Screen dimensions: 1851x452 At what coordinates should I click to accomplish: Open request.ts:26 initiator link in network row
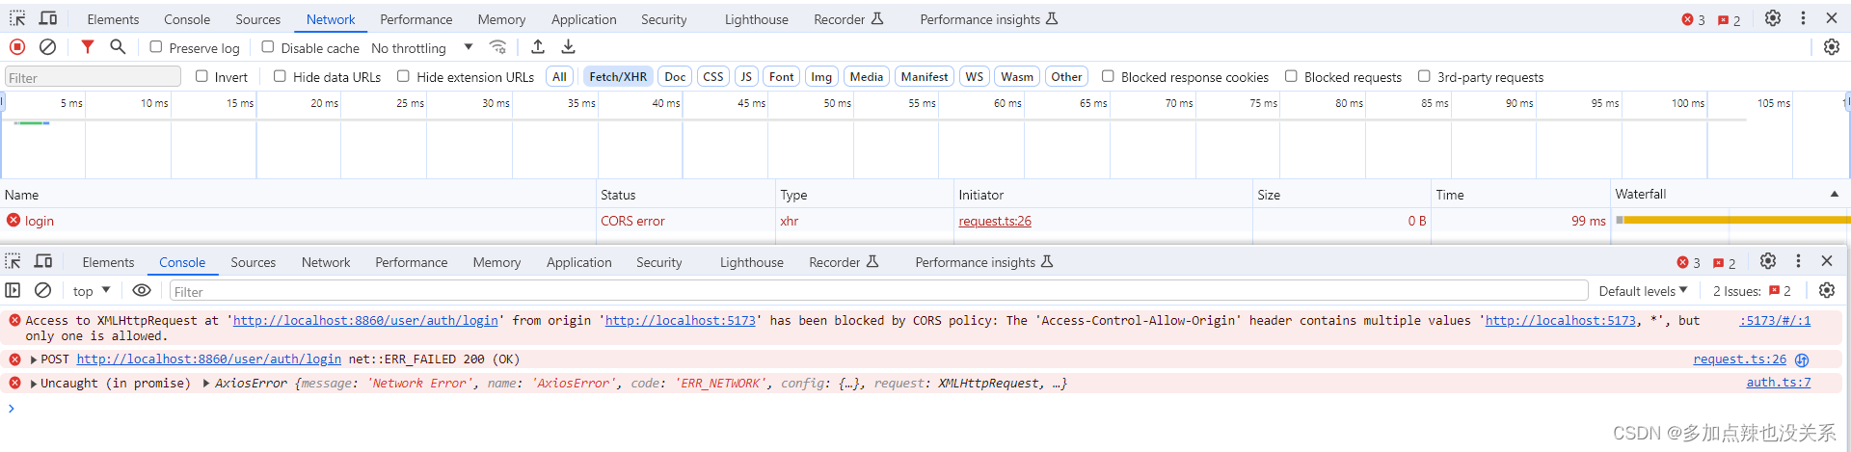coord(995,221)
